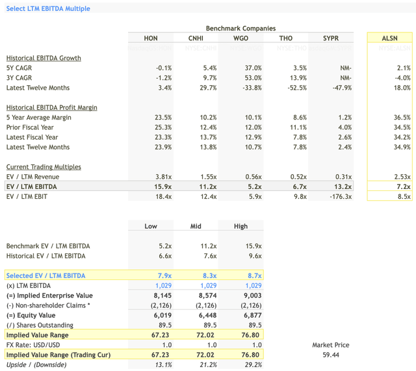Edit the Low column LTM EBITDA input 1,029
The height and width of the screenshot is (371, 416).
coord(163,286)
